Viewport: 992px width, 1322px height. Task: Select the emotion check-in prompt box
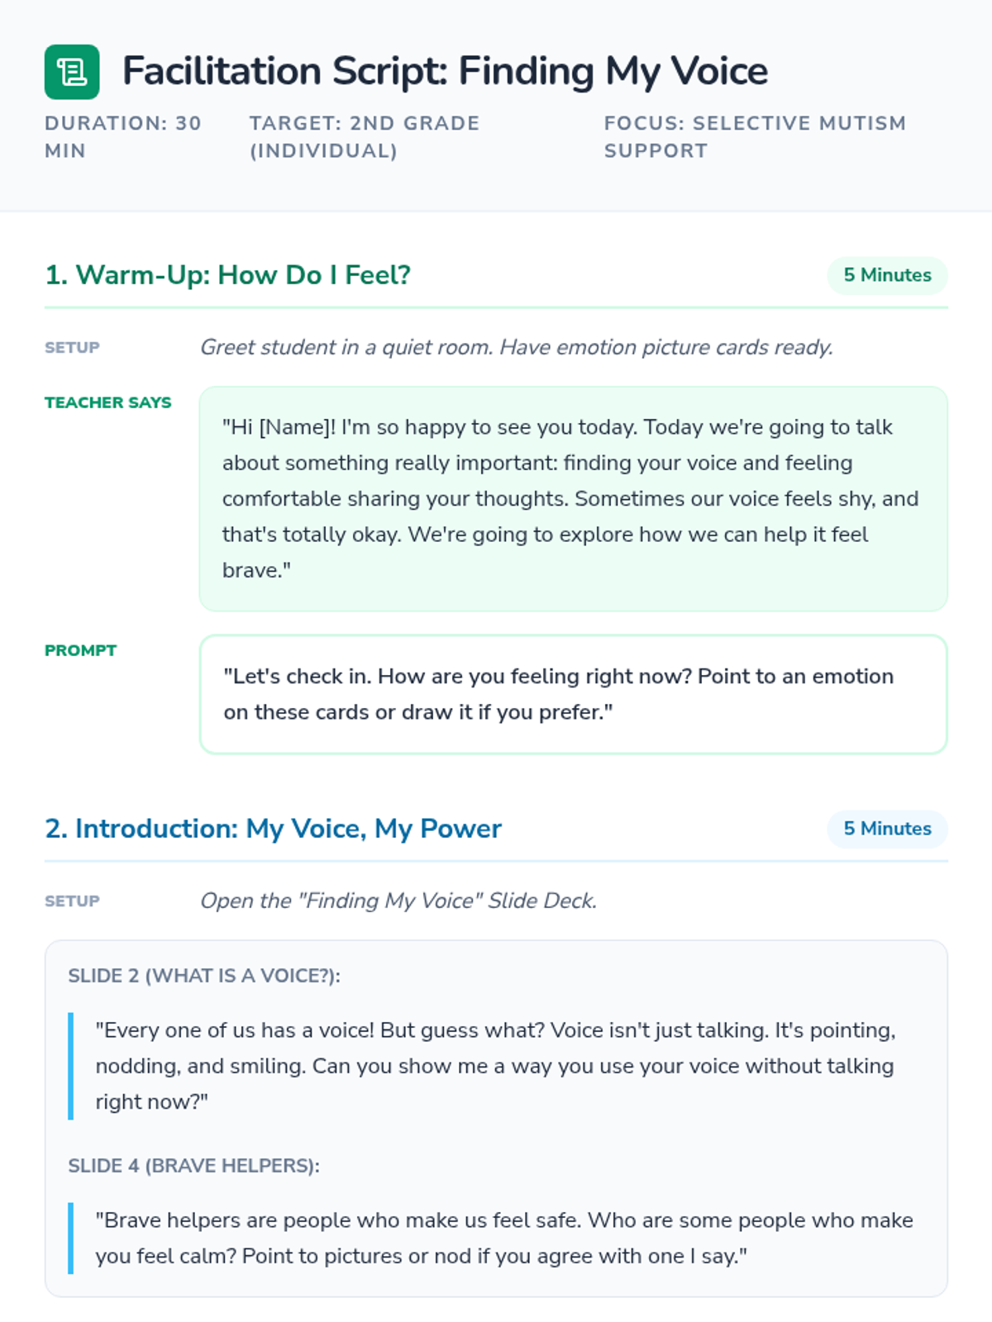pos(574,694)
